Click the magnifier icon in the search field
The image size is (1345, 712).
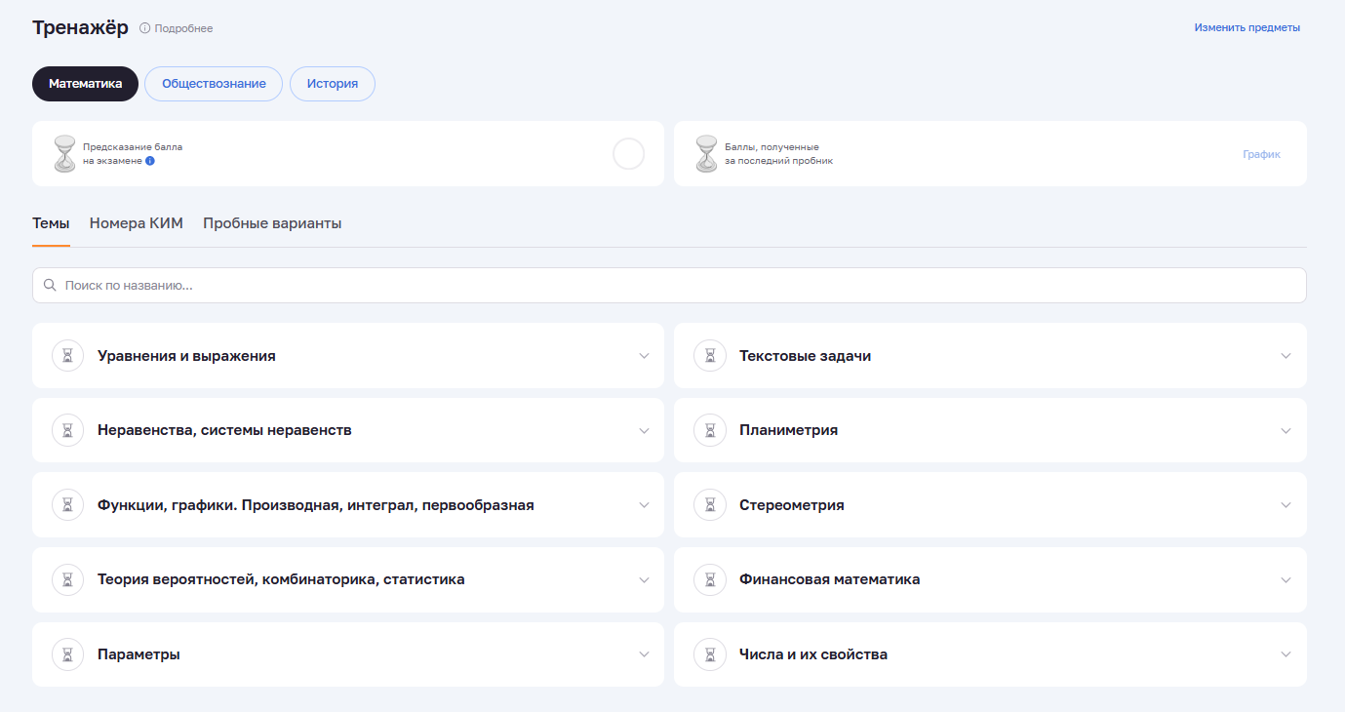tap(50, 286)
